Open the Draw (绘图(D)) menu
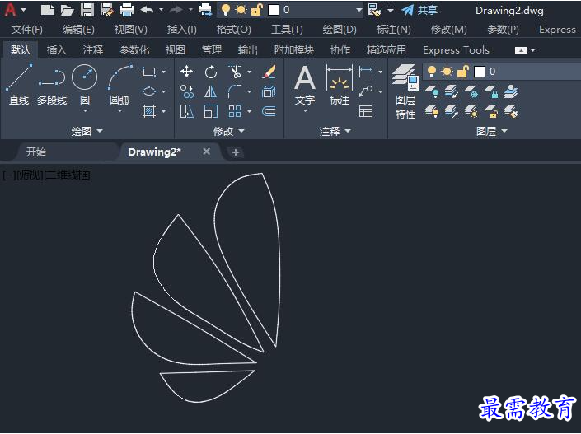This screenshot has height=434, width=581. (340, 30)
